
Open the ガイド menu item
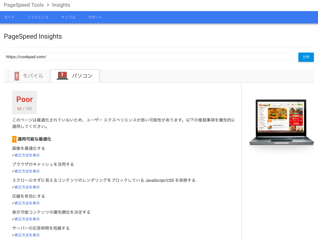[x=9, y=17]
